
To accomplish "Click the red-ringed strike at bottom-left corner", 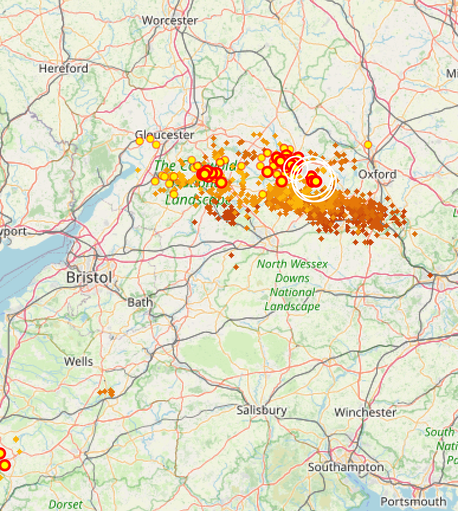I will coord(5,466).
